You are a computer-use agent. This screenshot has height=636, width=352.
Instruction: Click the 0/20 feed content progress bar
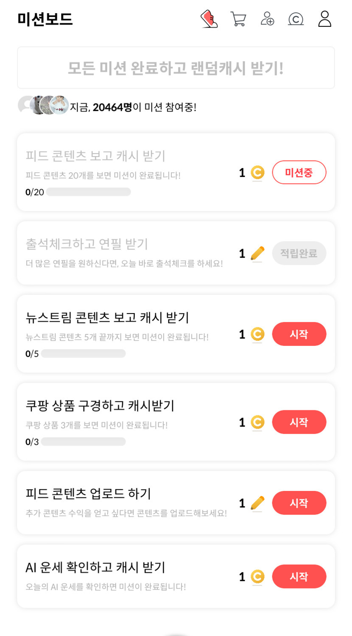pyautogui.click(x=88, y=192)
